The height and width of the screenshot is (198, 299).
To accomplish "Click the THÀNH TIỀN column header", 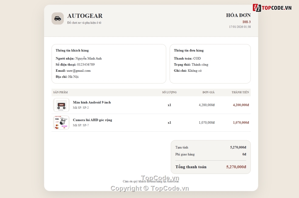I will pyautogui.click(x=240, y=92).
